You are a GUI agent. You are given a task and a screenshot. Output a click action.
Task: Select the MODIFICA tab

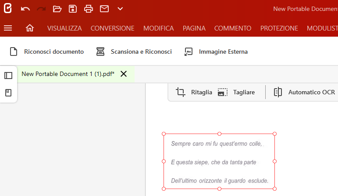coord(158,28)
